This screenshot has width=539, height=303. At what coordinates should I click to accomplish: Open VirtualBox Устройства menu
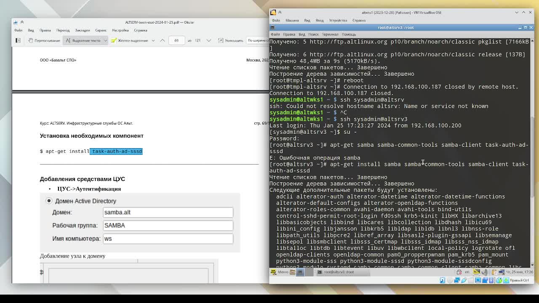[x=338, y=20]
